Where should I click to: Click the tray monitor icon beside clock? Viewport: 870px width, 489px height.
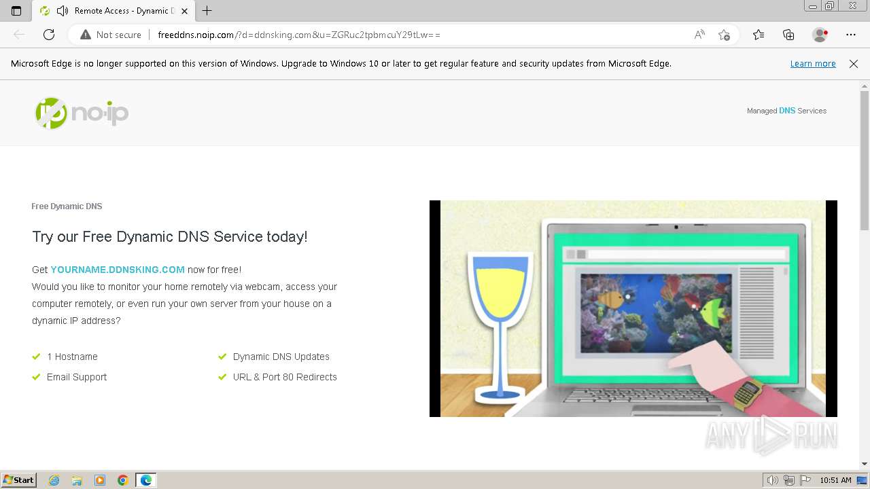point(862,480)
